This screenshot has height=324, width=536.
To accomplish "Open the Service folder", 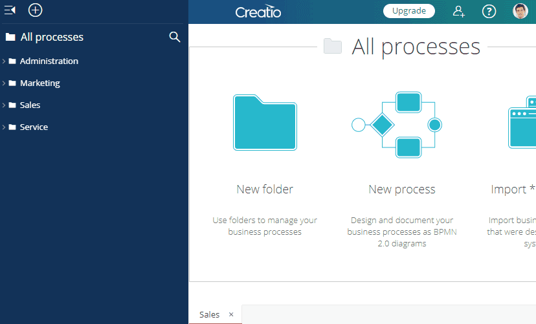I will click(34, 127).
